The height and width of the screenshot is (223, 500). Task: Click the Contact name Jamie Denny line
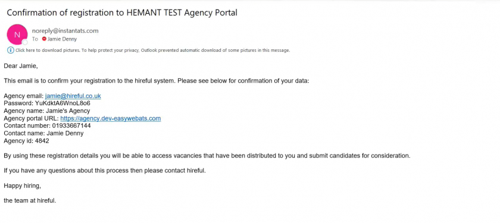(x=43, y=133)
